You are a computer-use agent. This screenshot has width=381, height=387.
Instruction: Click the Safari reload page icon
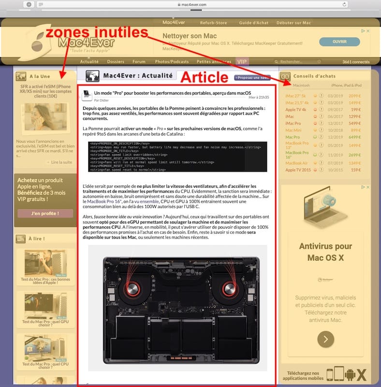pyautogui.click(x=344, y=4)
